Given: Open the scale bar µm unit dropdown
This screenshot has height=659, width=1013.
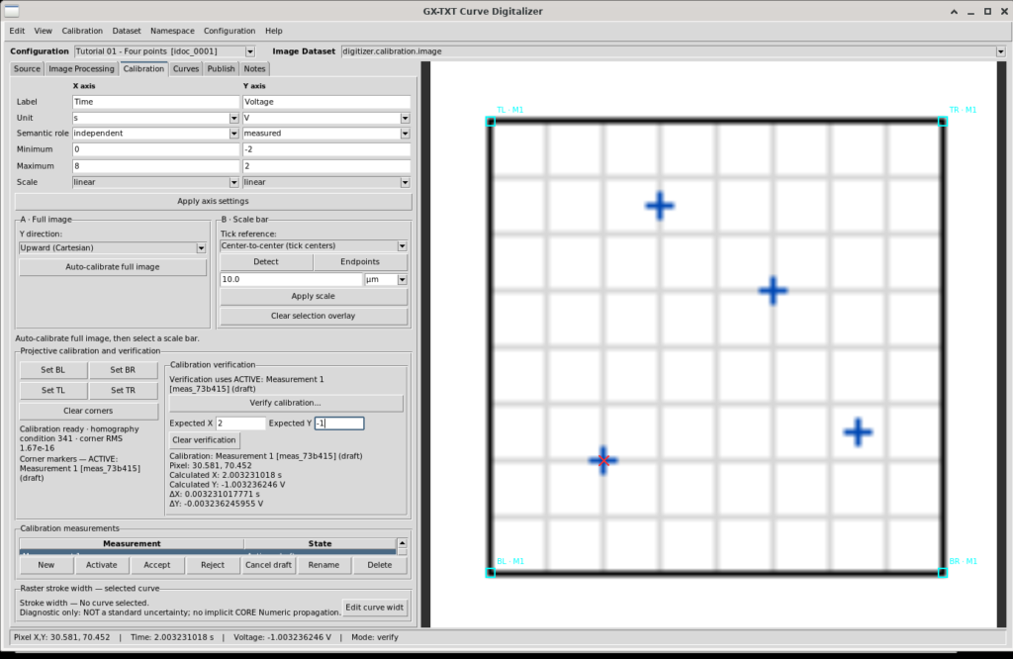Looking at the screenshot, I should click(x=402, y=280).
